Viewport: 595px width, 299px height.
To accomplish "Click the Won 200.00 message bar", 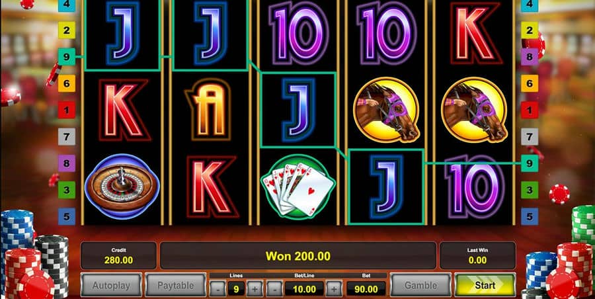I will (x=298, y=256).
